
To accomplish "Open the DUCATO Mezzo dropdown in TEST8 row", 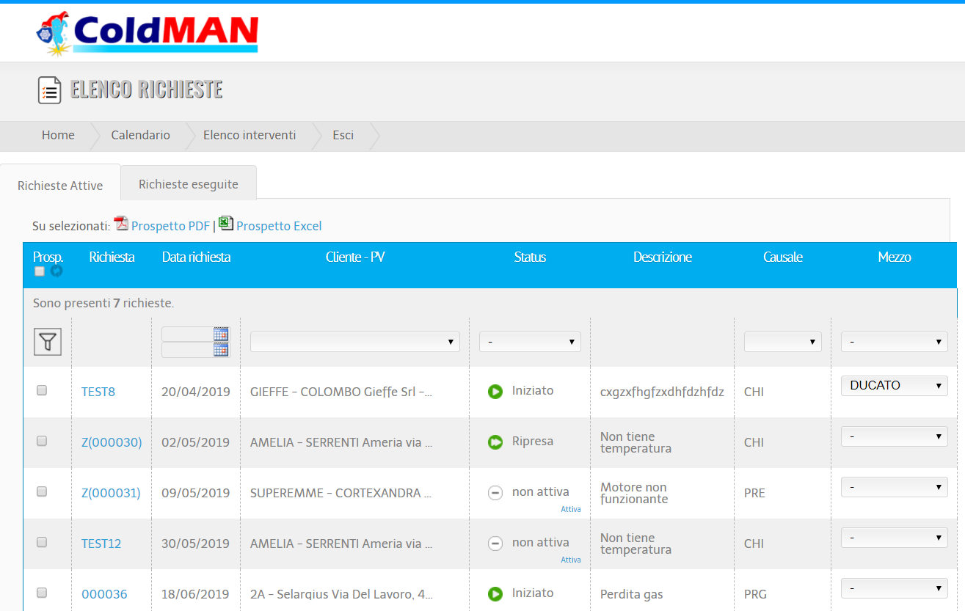I will pos(895,386).
